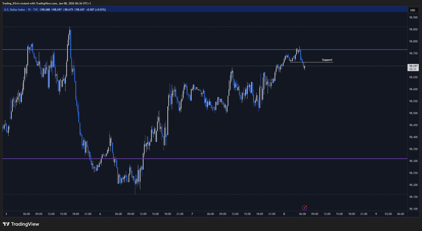Click the 03:00 time axis label

click(x=388, y=213)
